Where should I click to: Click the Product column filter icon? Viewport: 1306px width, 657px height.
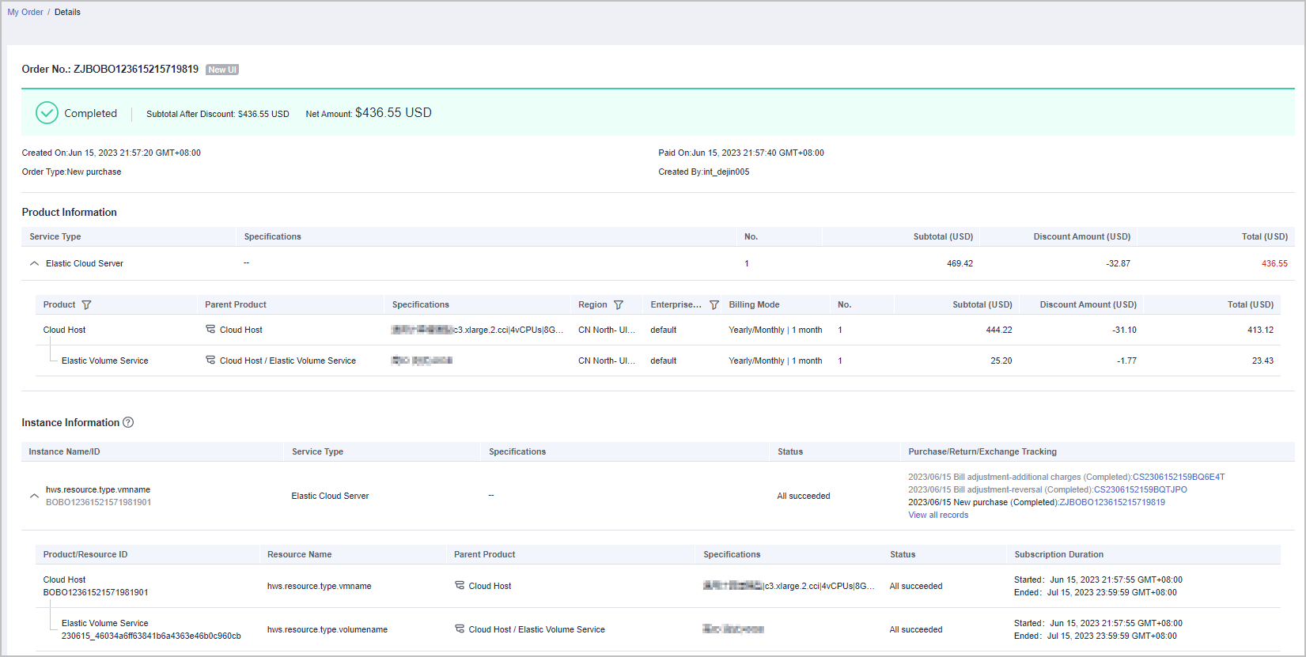point(87,305)
